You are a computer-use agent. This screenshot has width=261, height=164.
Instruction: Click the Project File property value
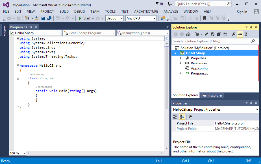point(236,123)
